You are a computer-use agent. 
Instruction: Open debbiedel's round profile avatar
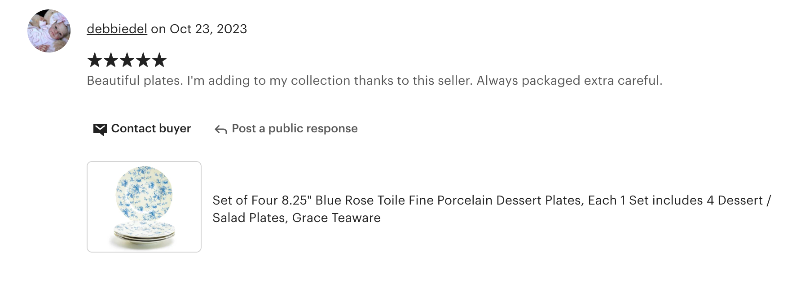(x=49, y=31)
